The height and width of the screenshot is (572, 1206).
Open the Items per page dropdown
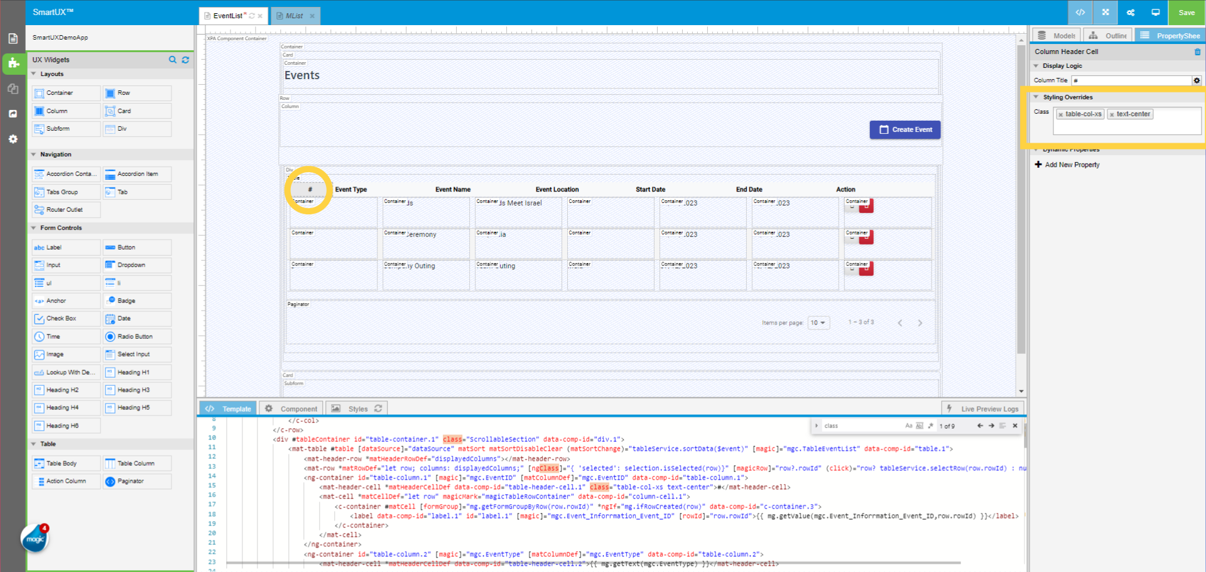tap(818, 322)
